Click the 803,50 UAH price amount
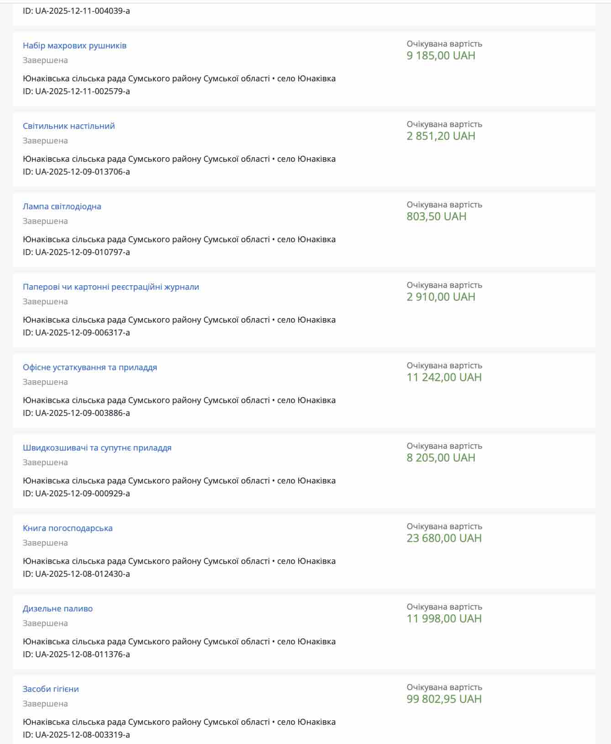 point(436,217)
